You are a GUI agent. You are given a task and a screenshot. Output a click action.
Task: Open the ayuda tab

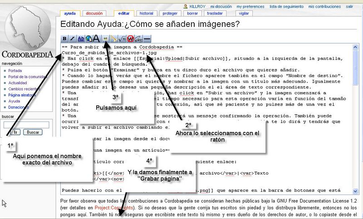(70, 14)
